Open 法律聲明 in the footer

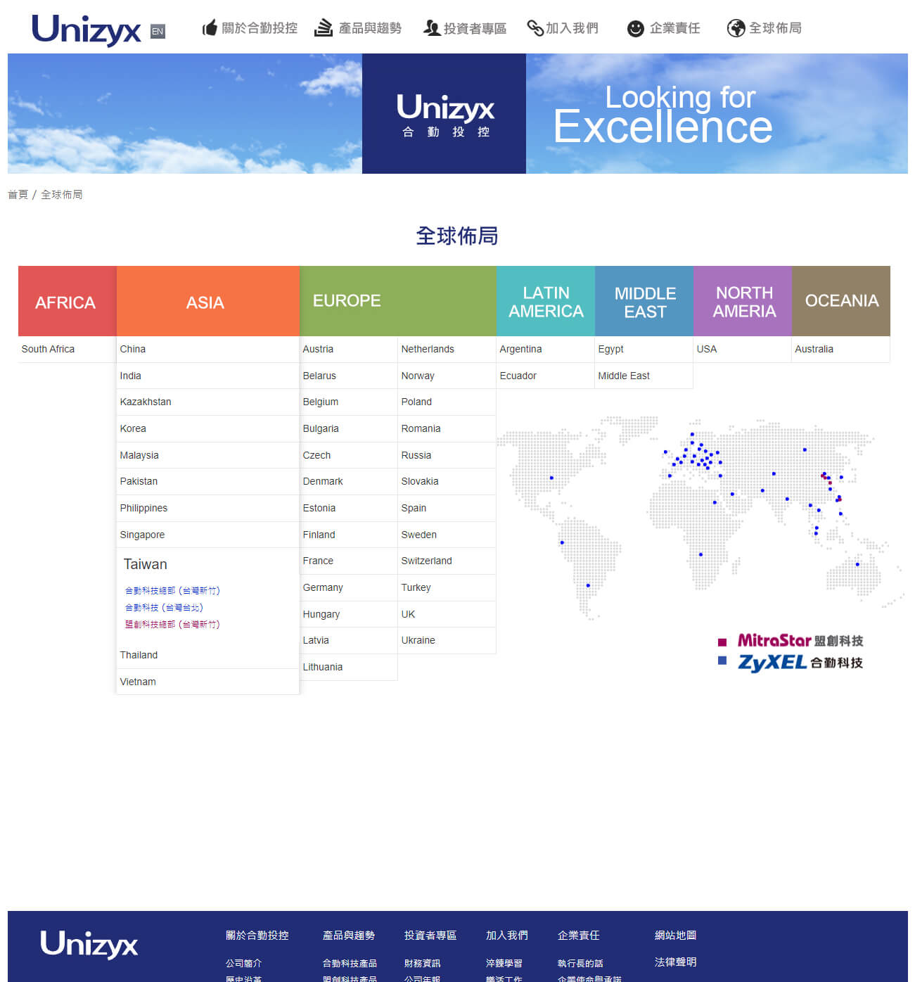(675, 962)
